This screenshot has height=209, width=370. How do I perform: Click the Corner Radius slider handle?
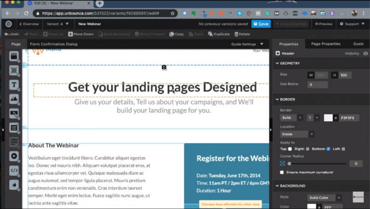click(x=289, y=163)
